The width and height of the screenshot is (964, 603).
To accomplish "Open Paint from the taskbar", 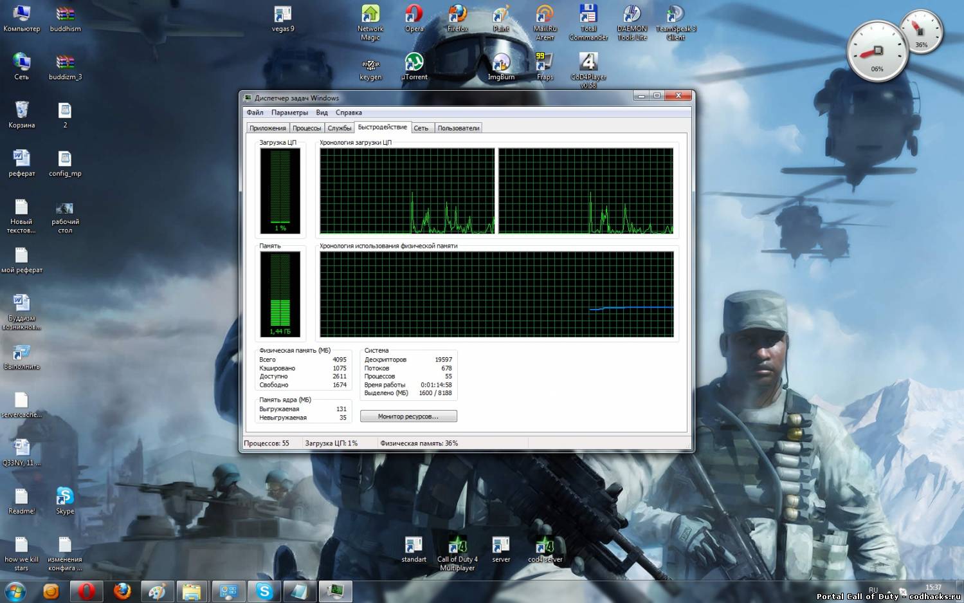I will tap(158, 591).
